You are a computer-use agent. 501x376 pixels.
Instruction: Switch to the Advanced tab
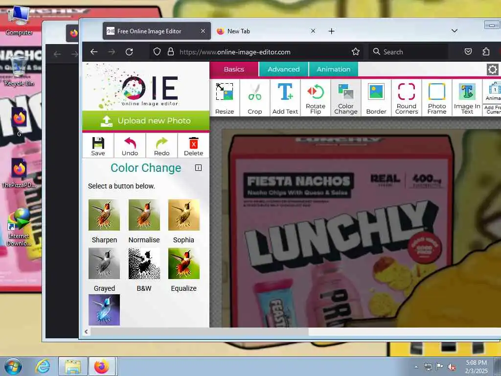pyautogui.click(x=283, y=70)
